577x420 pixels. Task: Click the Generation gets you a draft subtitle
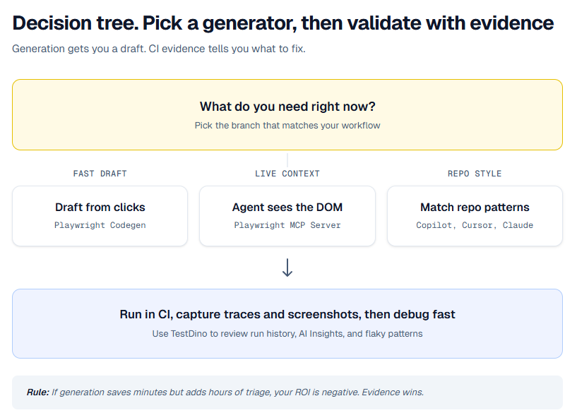[159, 50]
